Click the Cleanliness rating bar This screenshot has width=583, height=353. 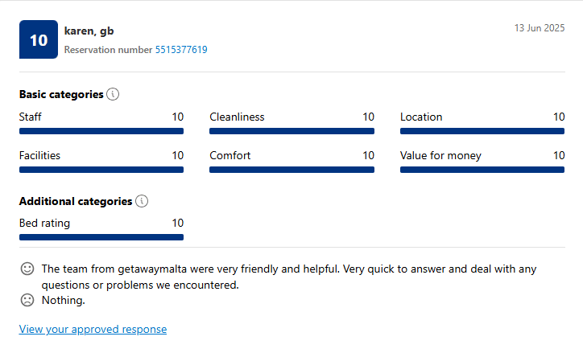pos(291,131)
